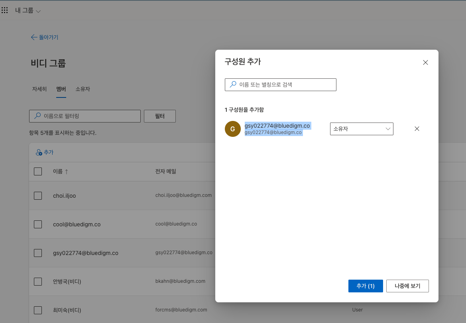Close the 구성원 추가 dialog
466x323 pixels.
[425, 62]
